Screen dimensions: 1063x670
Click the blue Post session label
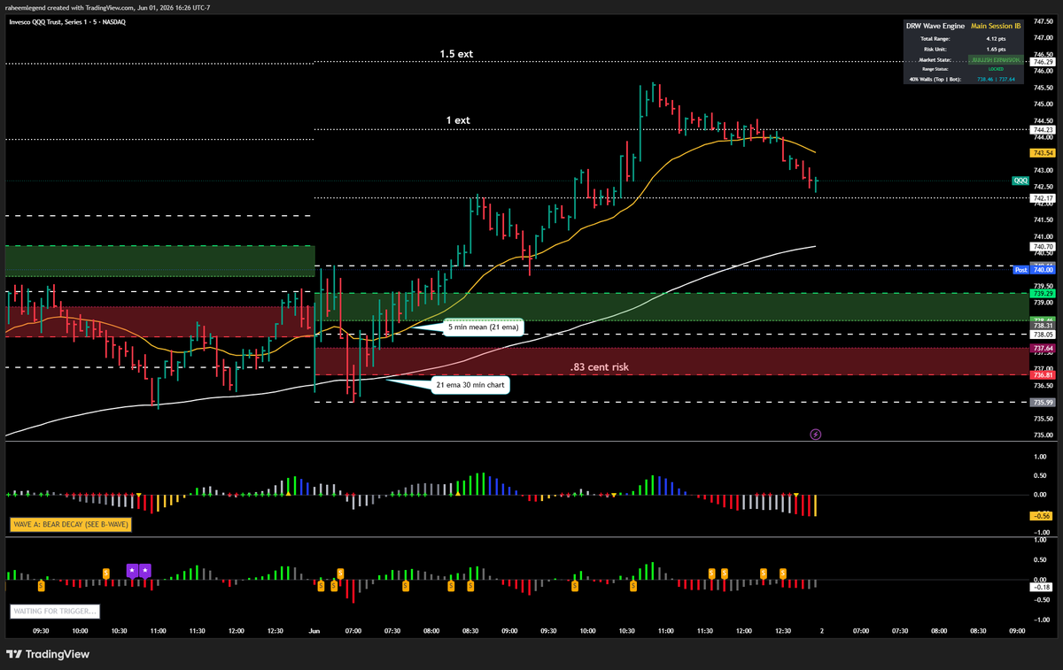1020,269
